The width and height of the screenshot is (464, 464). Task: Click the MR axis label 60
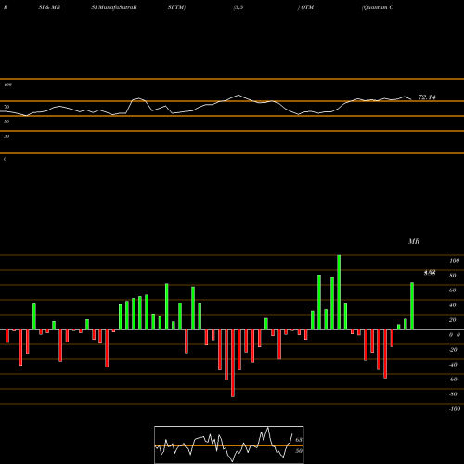[x=453, y=290]
